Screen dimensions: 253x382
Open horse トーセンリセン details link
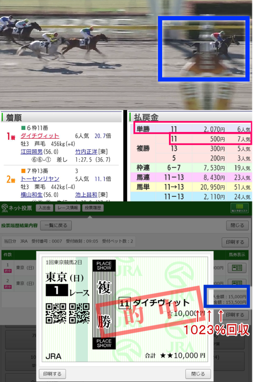click(40, 179)
